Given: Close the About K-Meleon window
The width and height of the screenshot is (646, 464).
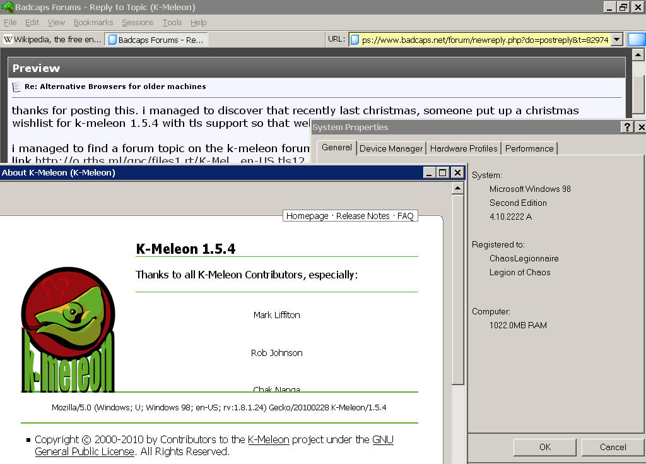Looking at the screenshot, I should (457, 172).
